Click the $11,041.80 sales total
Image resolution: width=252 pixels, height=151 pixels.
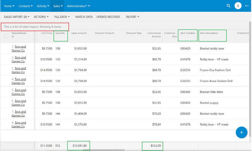click(80, 146)
